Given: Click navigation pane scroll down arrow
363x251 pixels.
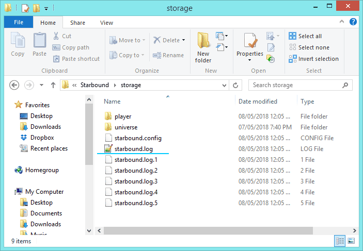Looking at the screenshot, I should click(89, 230).
